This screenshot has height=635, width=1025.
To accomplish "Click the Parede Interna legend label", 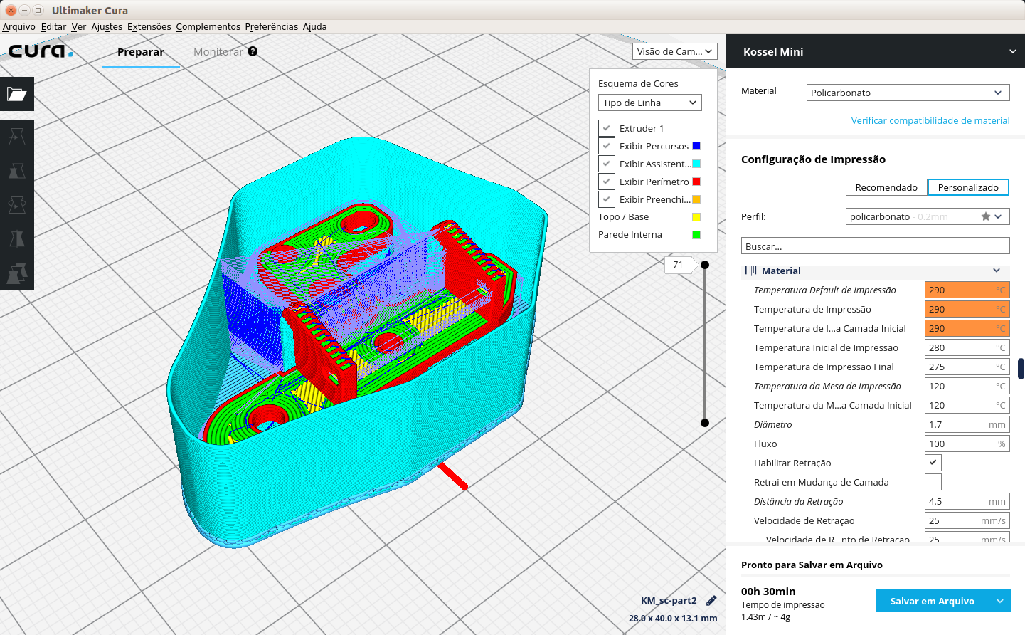I will [x=630, y=235].
